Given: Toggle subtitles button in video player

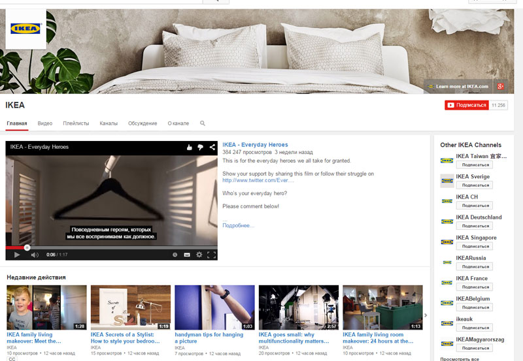Looking at the screenshot, I should tap(187, 255).
